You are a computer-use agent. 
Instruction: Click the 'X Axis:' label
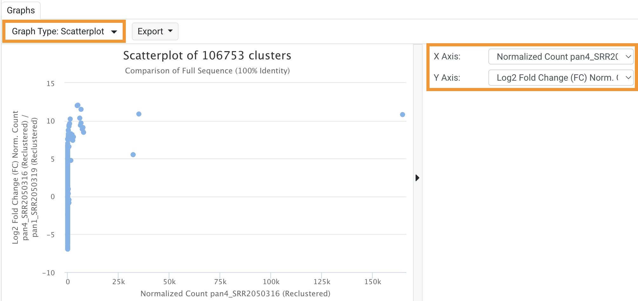[x=447, y=57]
